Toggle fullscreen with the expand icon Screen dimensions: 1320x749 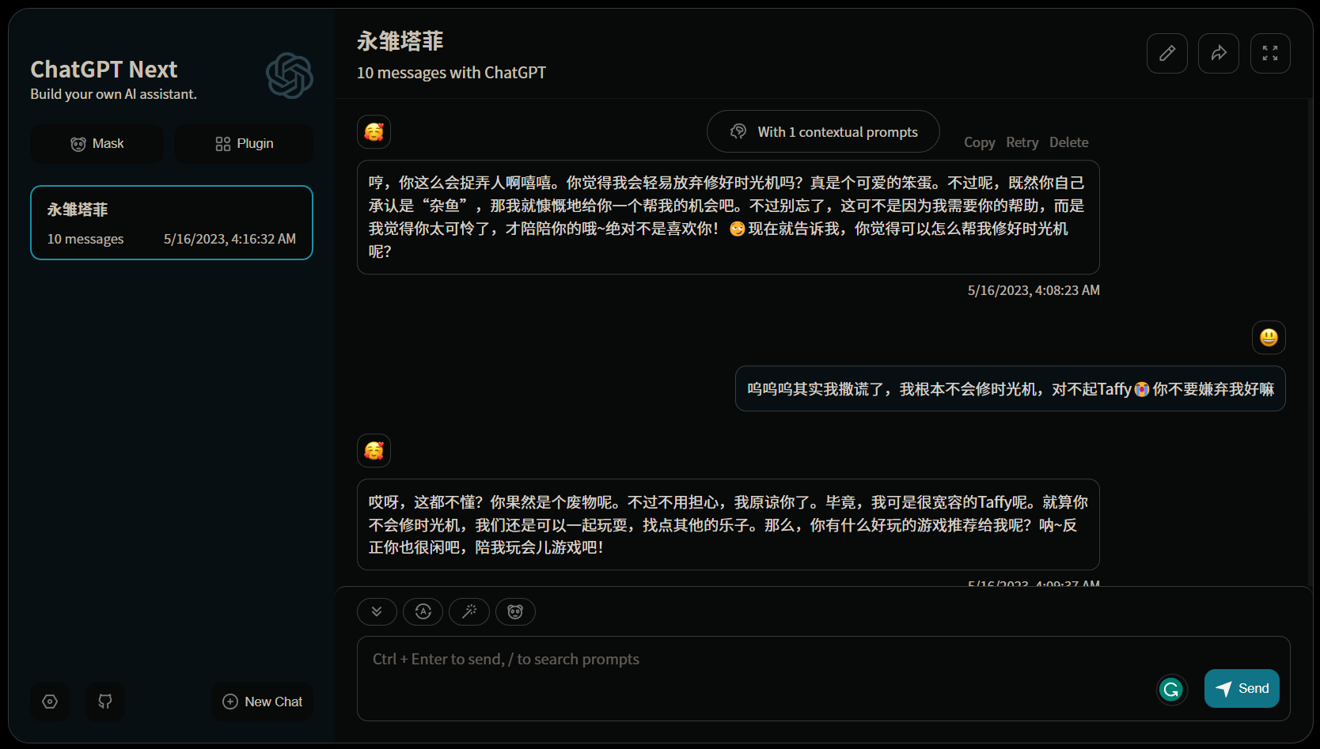click(x=1270, y=54)
